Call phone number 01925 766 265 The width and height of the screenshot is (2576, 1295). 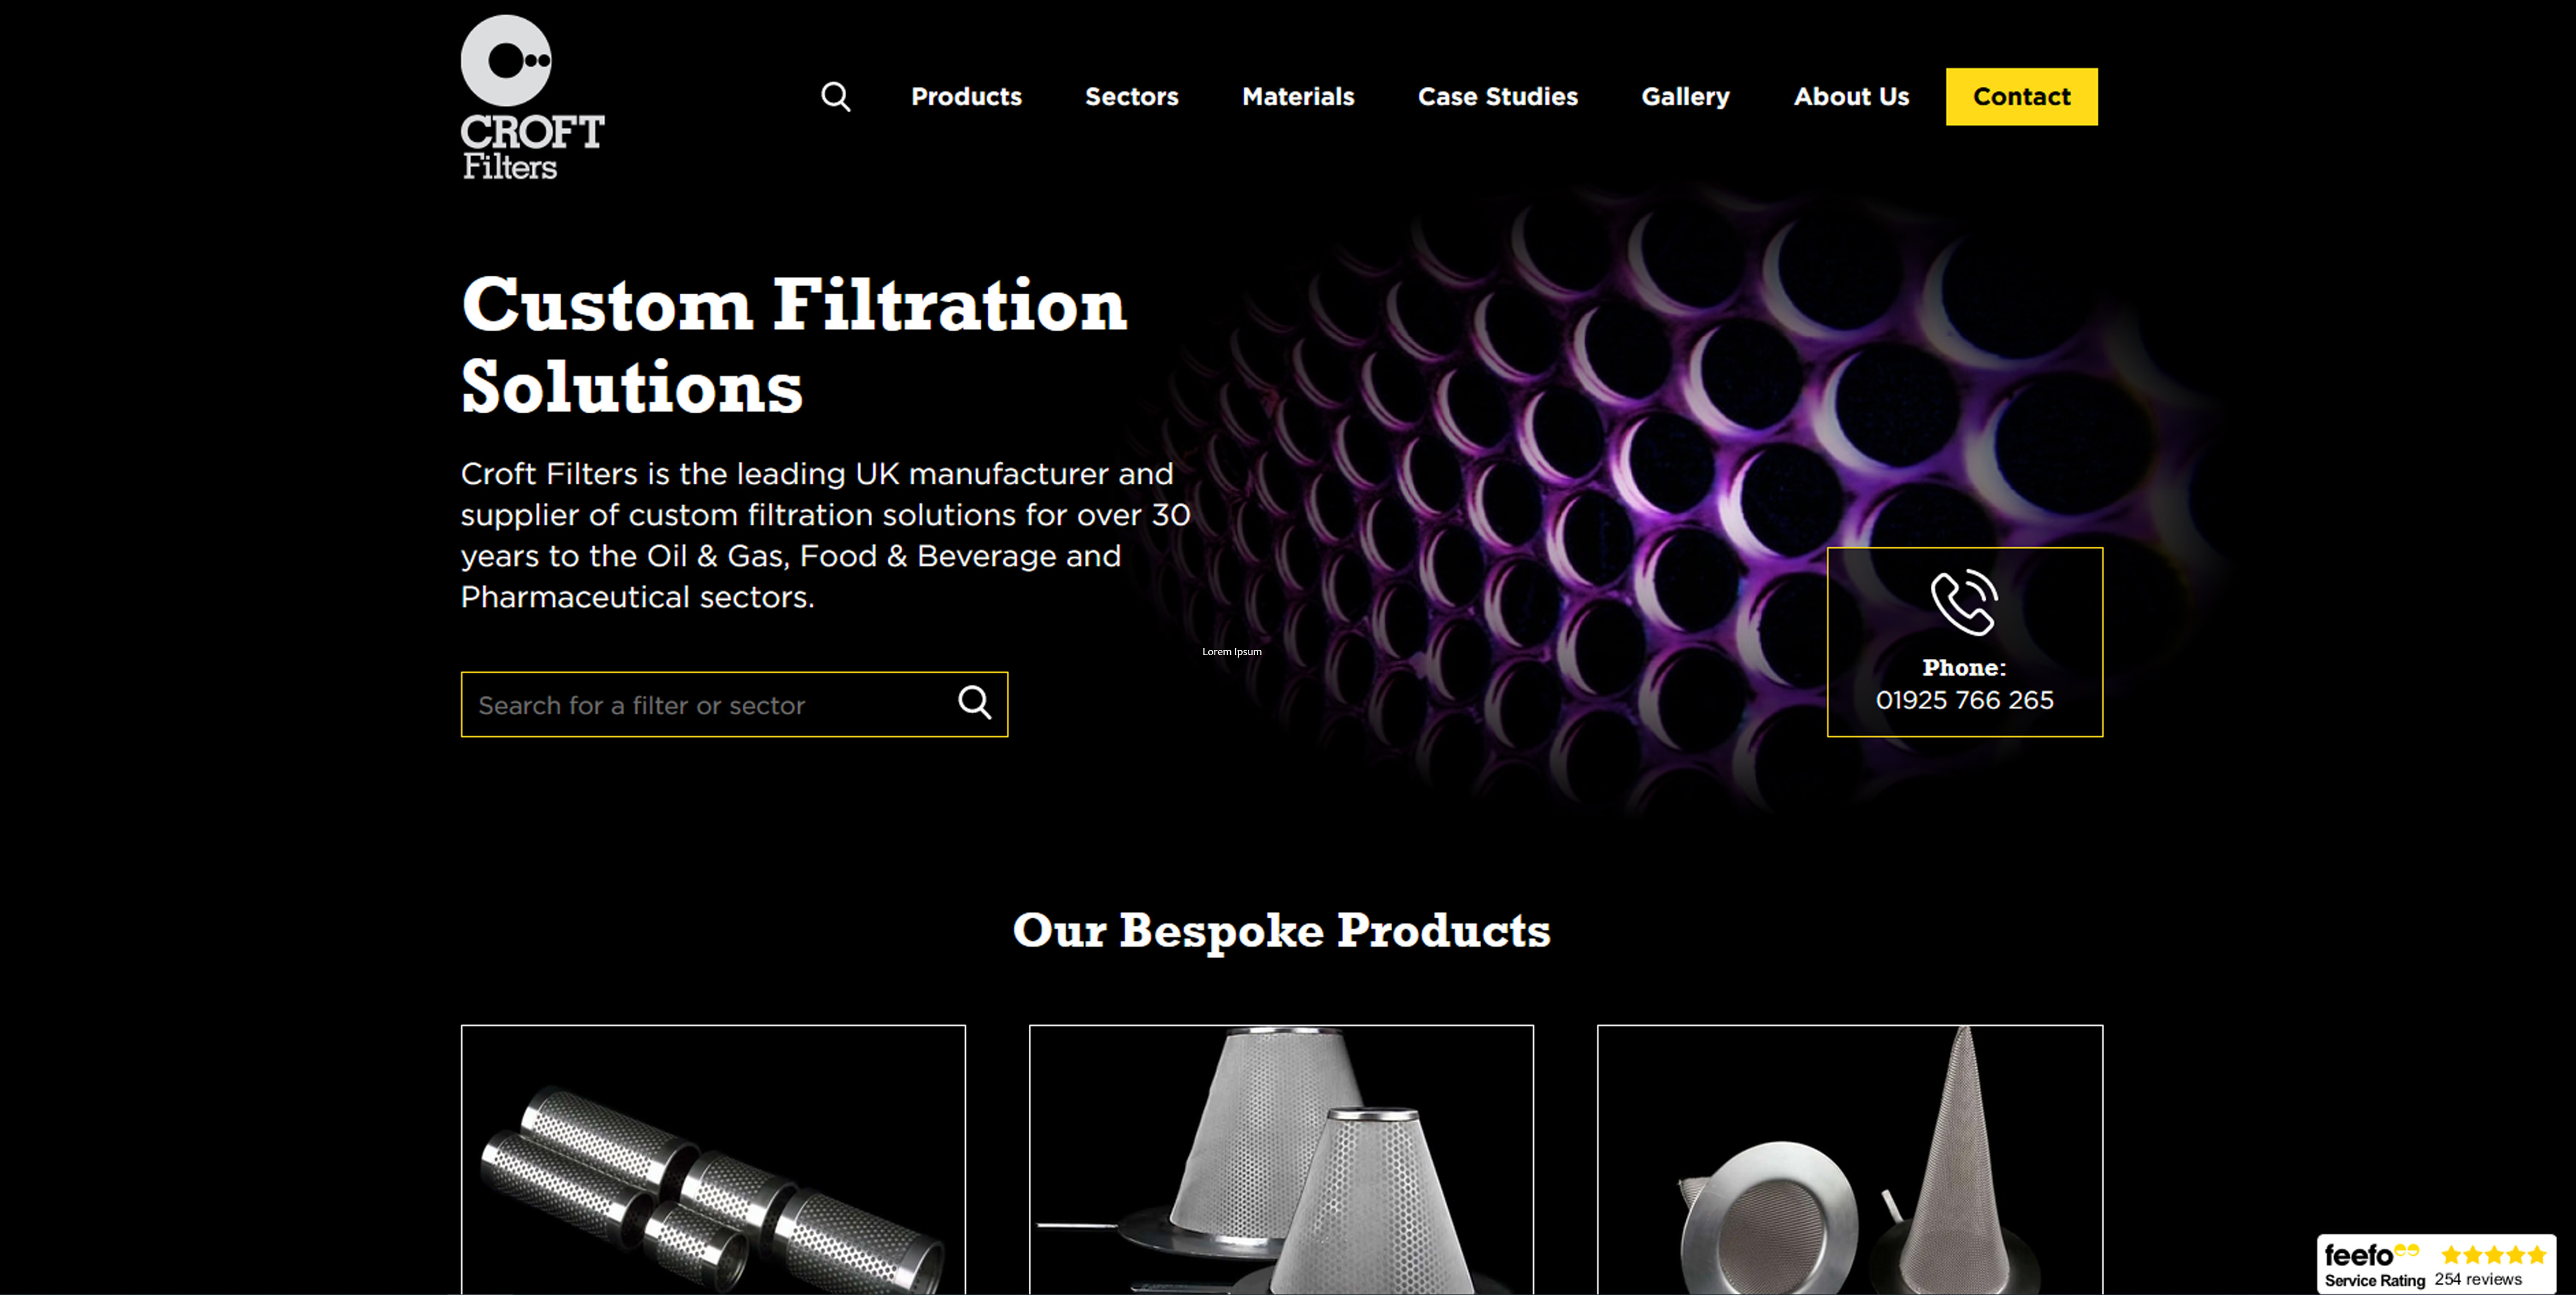coord(1964,700)
